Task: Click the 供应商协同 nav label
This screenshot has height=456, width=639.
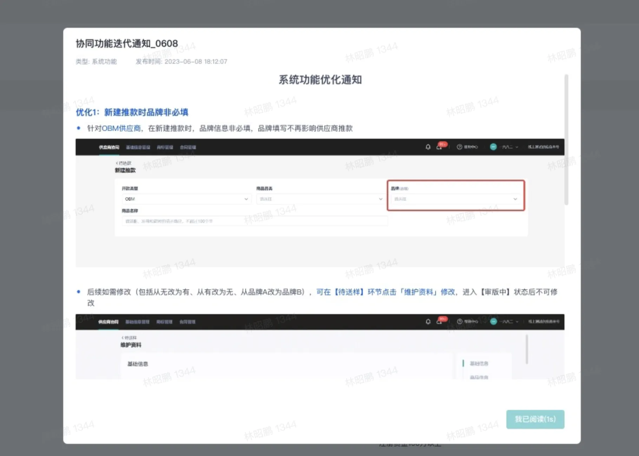Action: coord(108,147)
